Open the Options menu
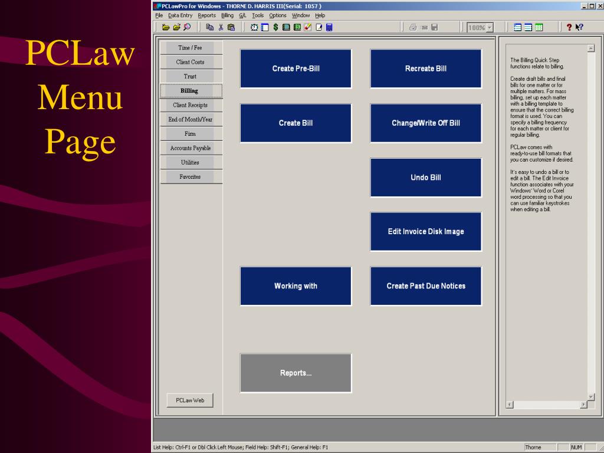This screenshot has width=604, height=453. [278, 15]
